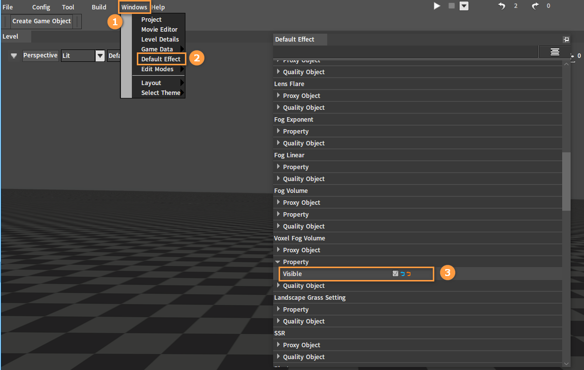Expand Proxy Object under Lens Flare

click(x=278, y=95)
